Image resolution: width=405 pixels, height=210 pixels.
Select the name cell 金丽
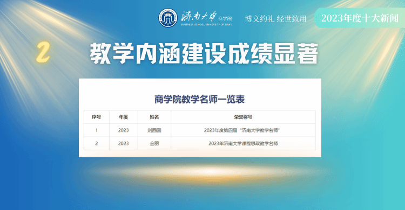pyautogui.click(x=154, y=144)
